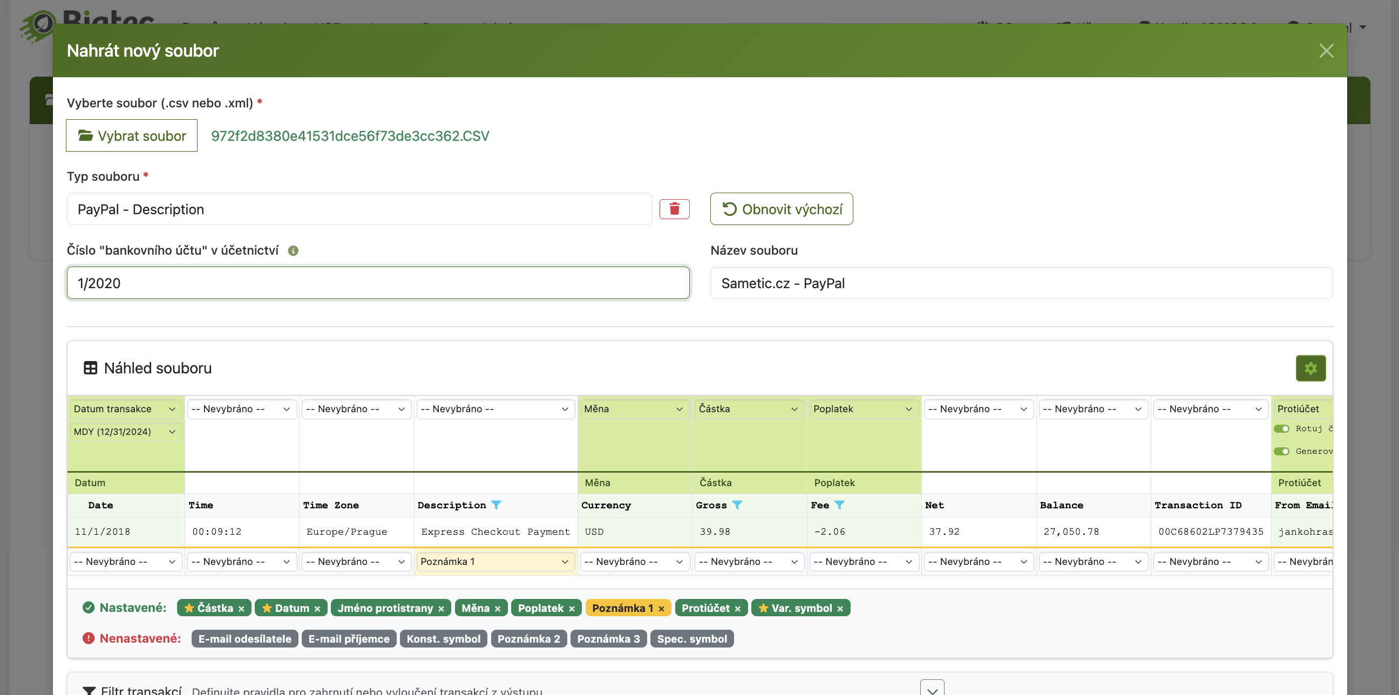Remove the Var. symbol tag via its x

[x=840, y=609]
